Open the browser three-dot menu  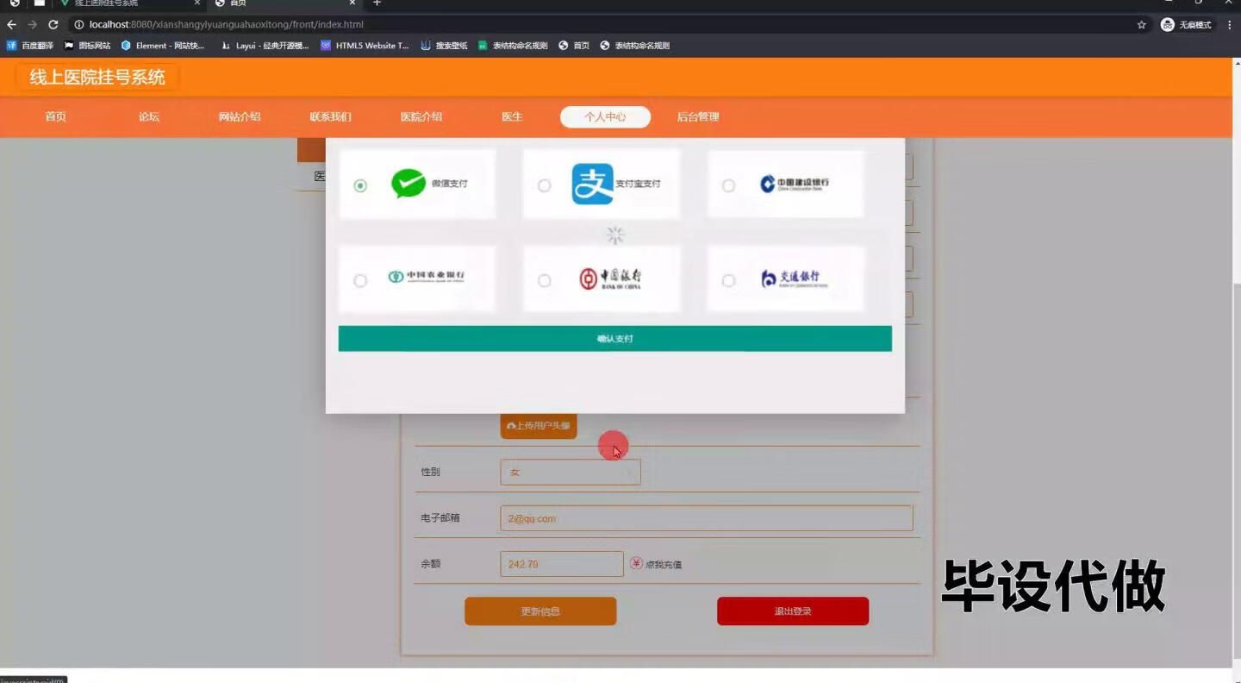click(x=1229, y=25)
